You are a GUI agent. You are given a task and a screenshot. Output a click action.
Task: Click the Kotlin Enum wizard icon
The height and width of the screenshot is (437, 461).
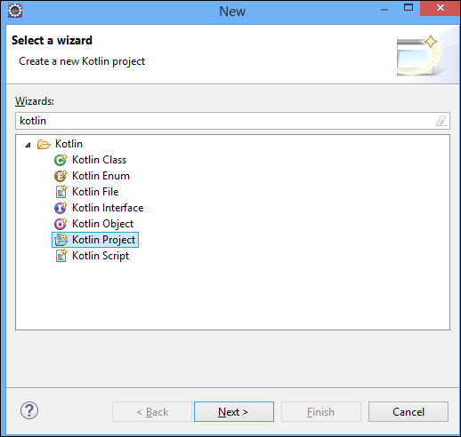61,176
